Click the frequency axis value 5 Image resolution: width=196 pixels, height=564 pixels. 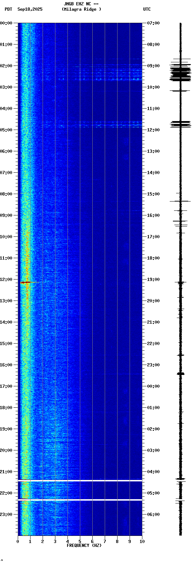pyautogui.click(x=80, y=542)
